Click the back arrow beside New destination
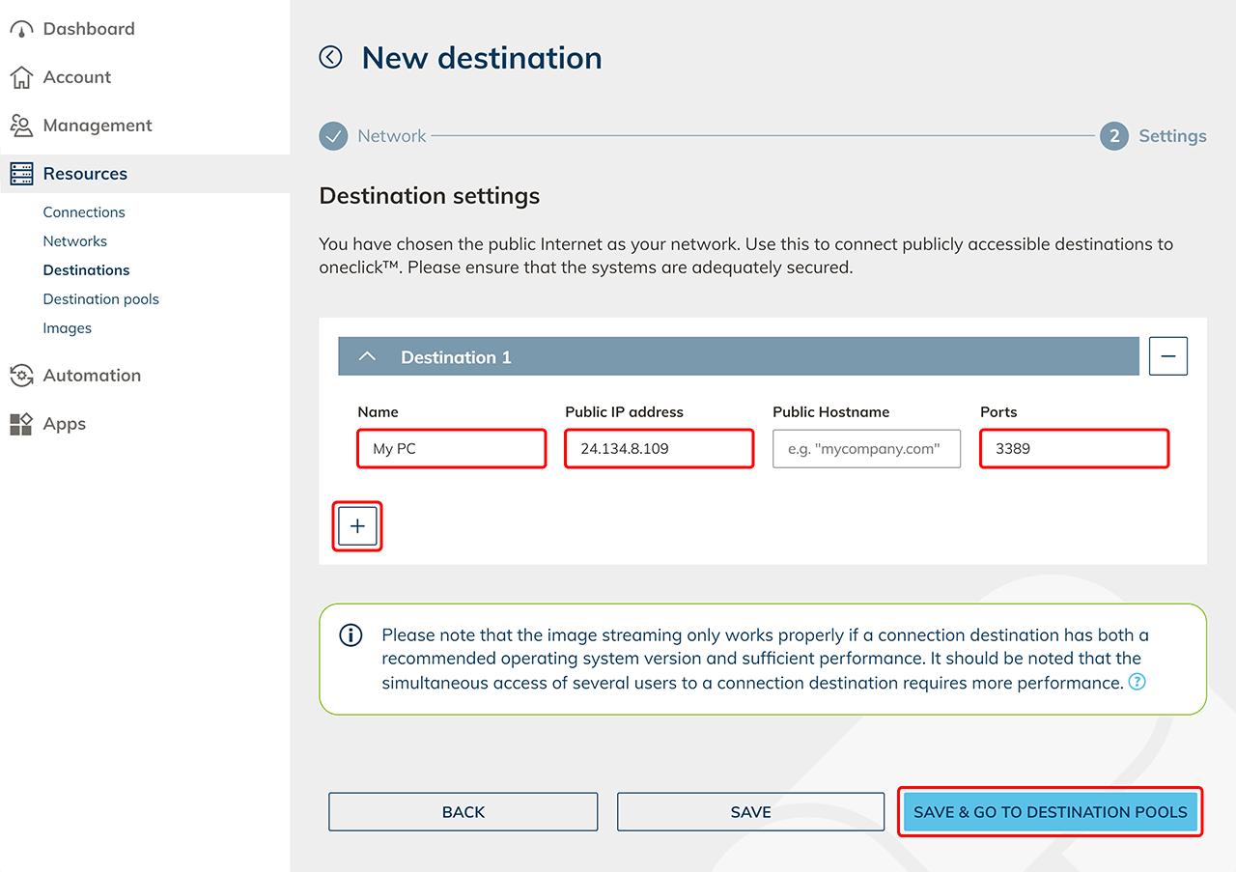1236x872 pixels. [x=331, y=58]
